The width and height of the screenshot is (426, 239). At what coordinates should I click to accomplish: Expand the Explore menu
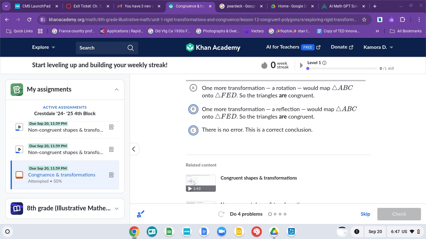[x=44, y=47]
